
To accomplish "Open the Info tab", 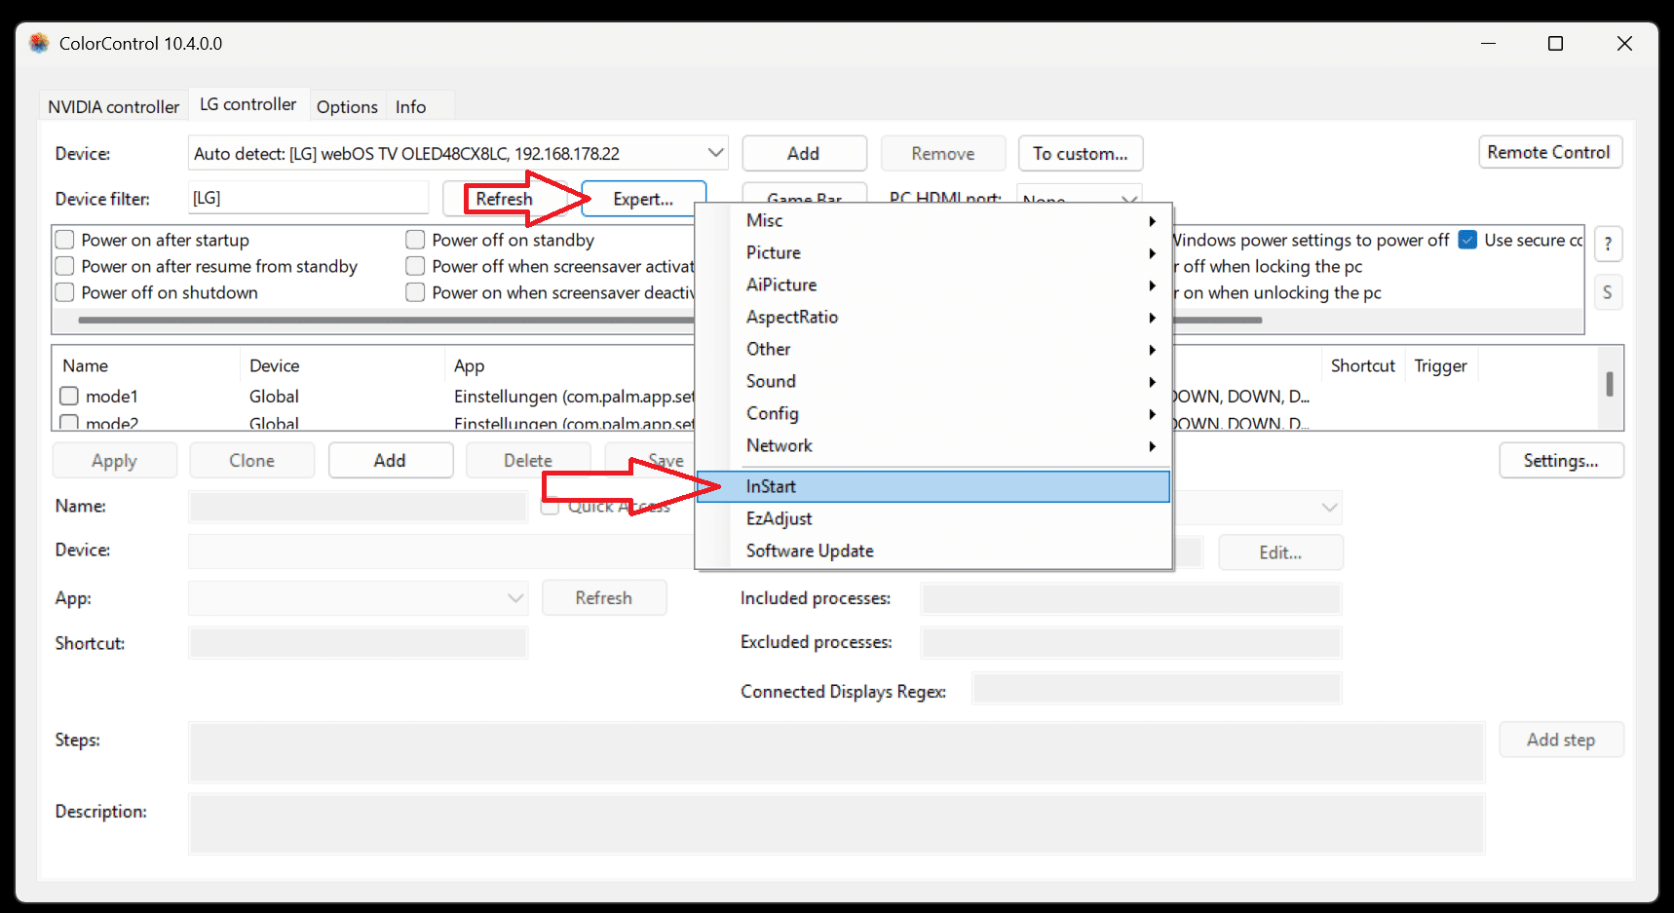I will 410,106.
